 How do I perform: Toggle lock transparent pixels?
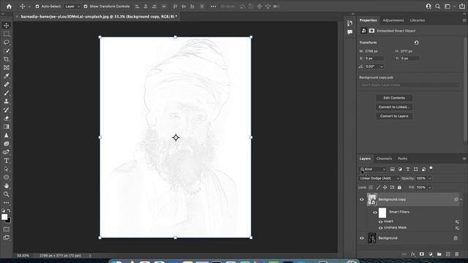(x=371, y=187)
